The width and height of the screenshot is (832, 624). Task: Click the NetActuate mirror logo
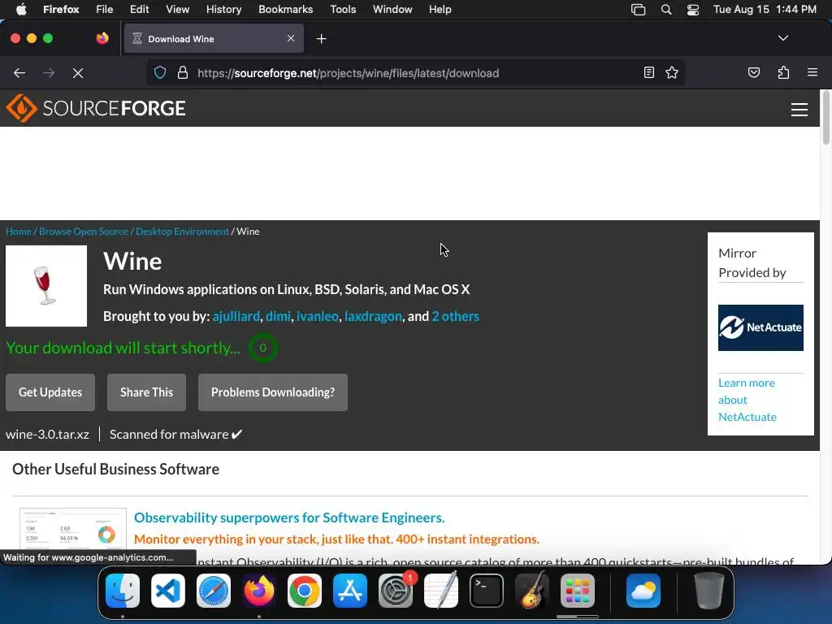click(x=760, y=327)
